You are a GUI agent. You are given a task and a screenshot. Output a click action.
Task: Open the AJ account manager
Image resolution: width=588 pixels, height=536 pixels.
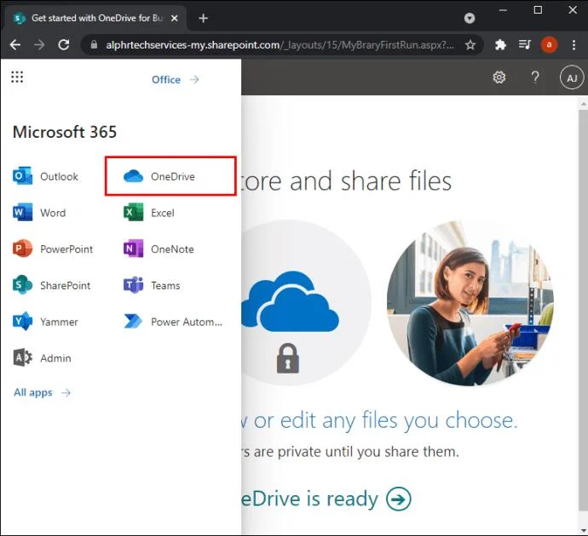[572, 77]
